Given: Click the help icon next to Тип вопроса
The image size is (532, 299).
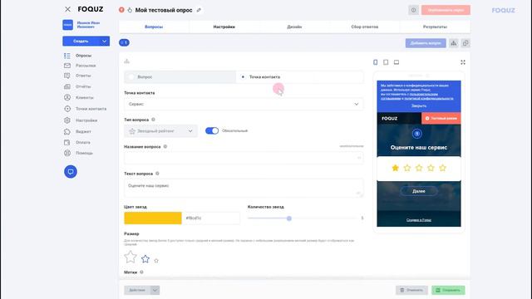Looking at the screenshot, I should pos(153,120).
